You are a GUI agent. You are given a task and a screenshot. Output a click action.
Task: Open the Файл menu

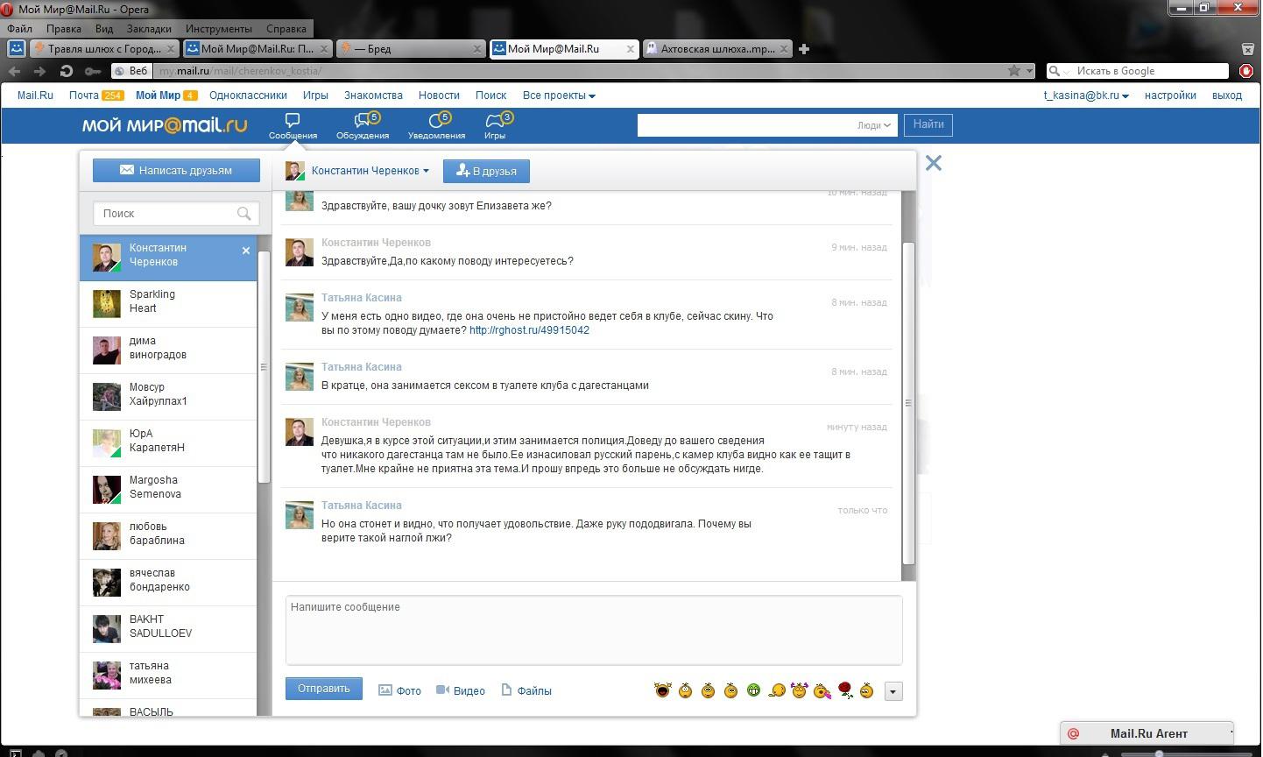click(x=19, y=29)
